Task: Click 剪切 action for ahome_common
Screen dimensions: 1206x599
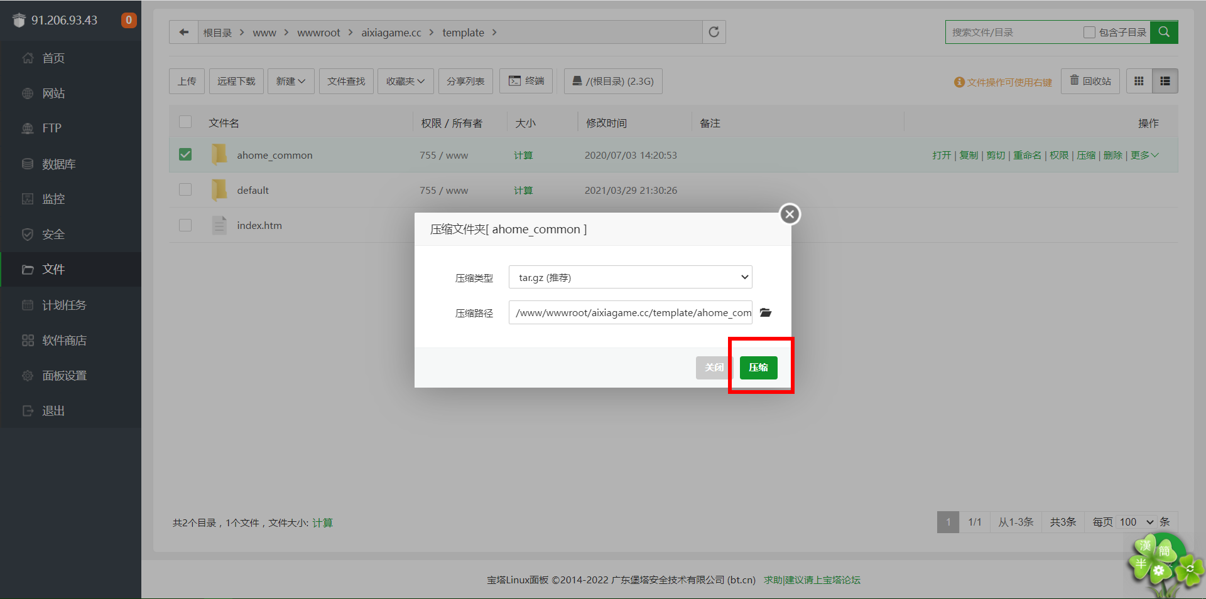Action: click(996, 155)
